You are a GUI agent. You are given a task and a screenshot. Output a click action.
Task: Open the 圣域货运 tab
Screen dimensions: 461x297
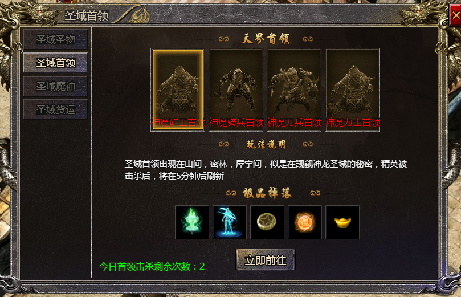coord(55,109)
